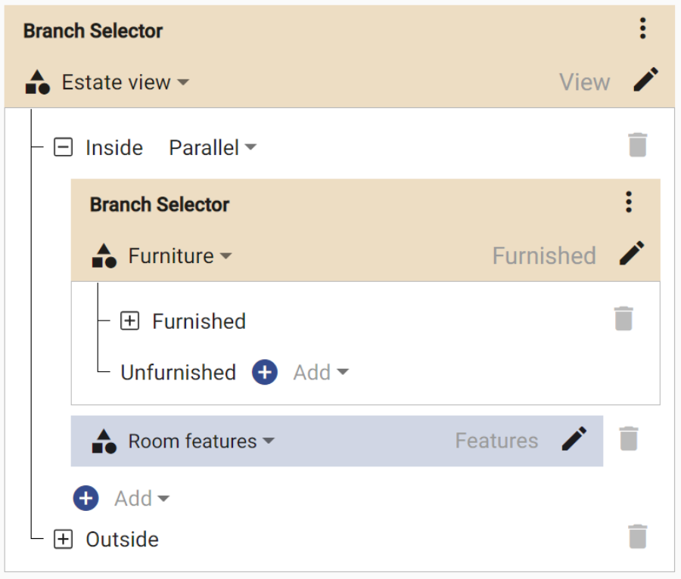Remove Room features with its trash icon
This screenshot has width=681, height=579.
629,439
